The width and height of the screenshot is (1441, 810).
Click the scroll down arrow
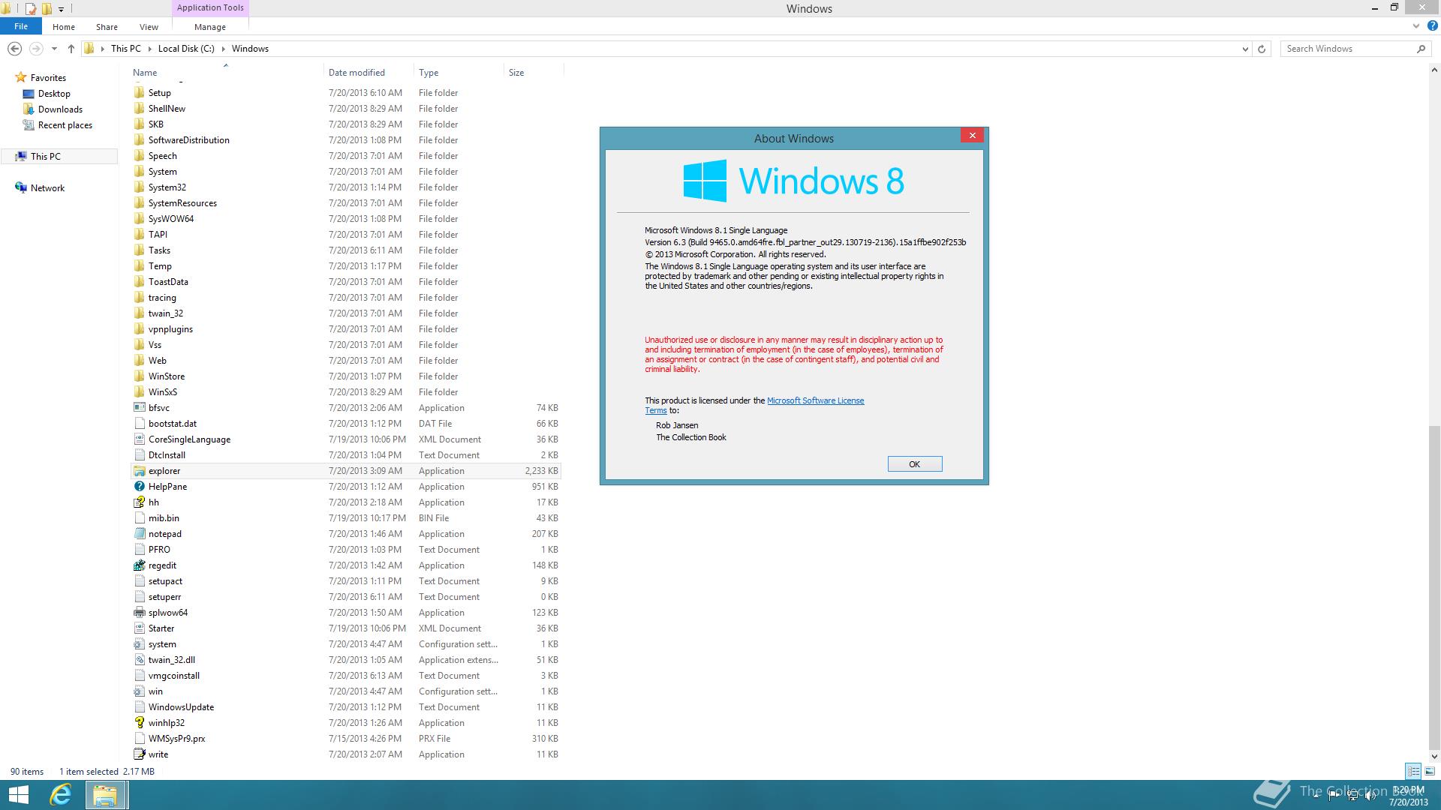(x=1434, y=756)
